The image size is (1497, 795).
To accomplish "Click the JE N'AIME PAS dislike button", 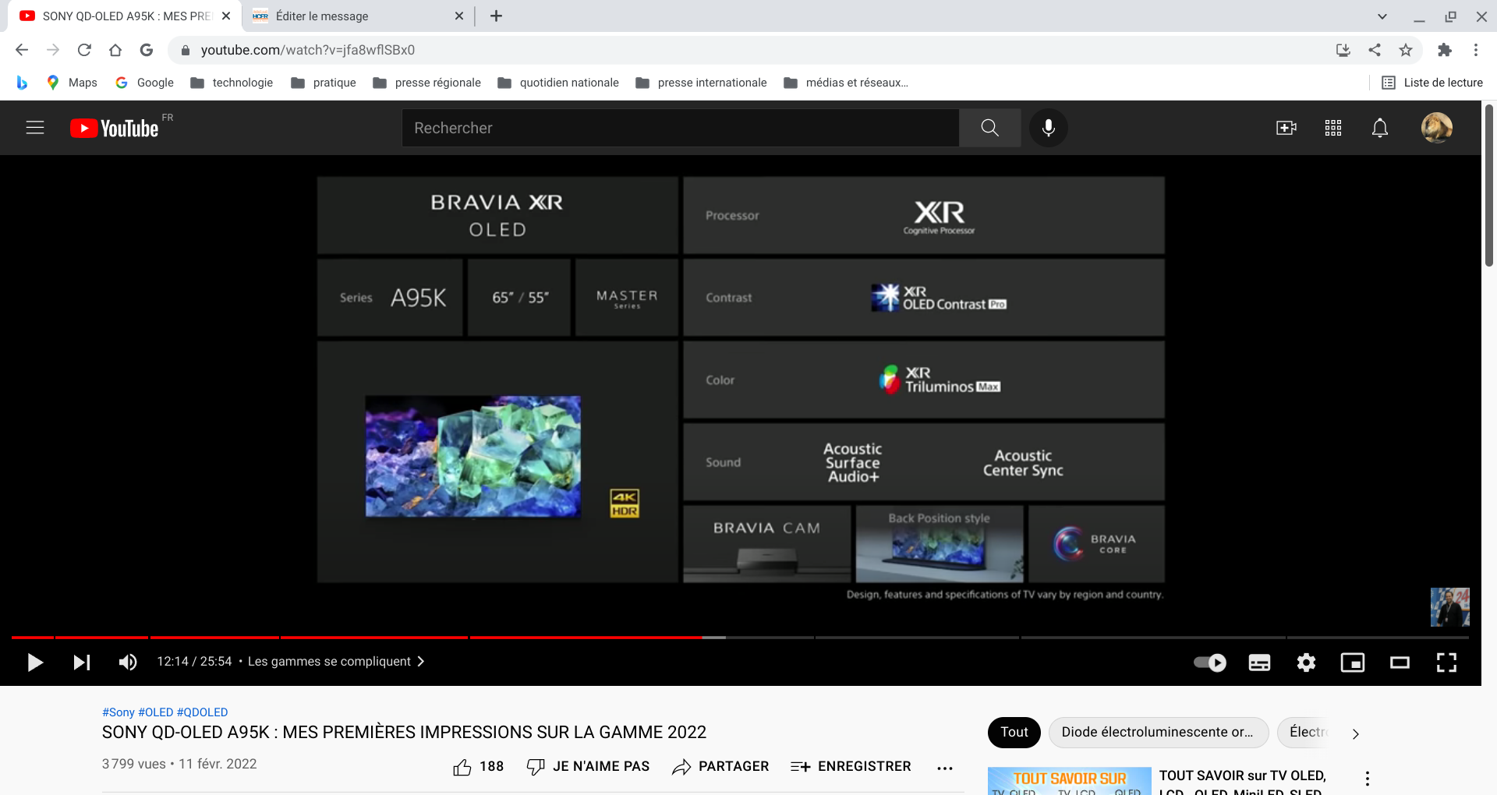I will click(588, 767).
